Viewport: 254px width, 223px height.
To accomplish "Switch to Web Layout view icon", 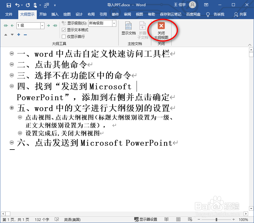I will coord(190,219).
